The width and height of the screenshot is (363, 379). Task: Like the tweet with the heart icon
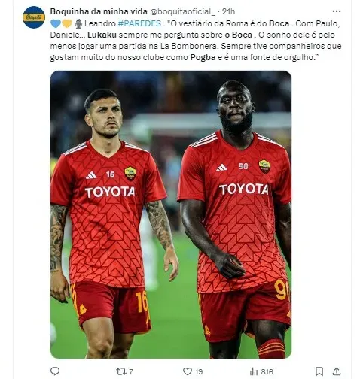coord(188,371)
